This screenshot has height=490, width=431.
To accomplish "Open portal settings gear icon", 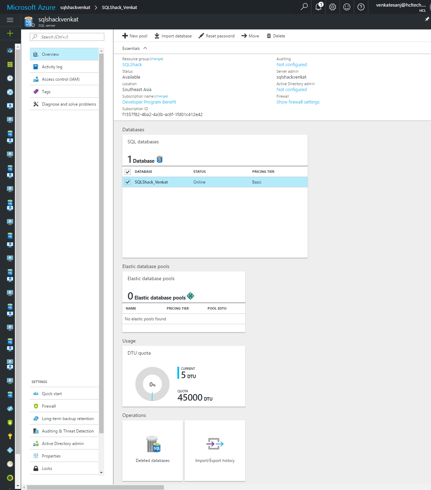I will pyautogui.click(x=333, y=7).
